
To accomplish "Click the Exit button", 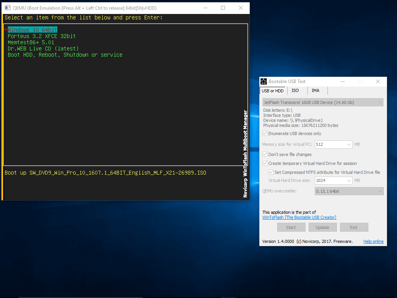I will (354, 227).
